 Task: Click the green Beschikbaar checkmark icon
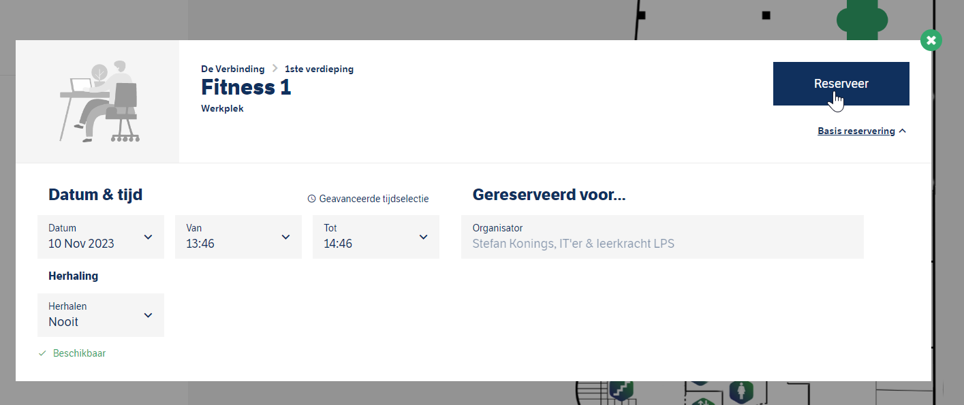42,353
